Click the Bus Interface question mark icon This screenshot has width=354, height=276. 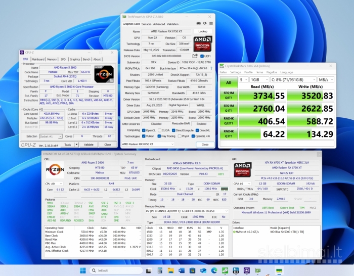[x=211, y=68]
